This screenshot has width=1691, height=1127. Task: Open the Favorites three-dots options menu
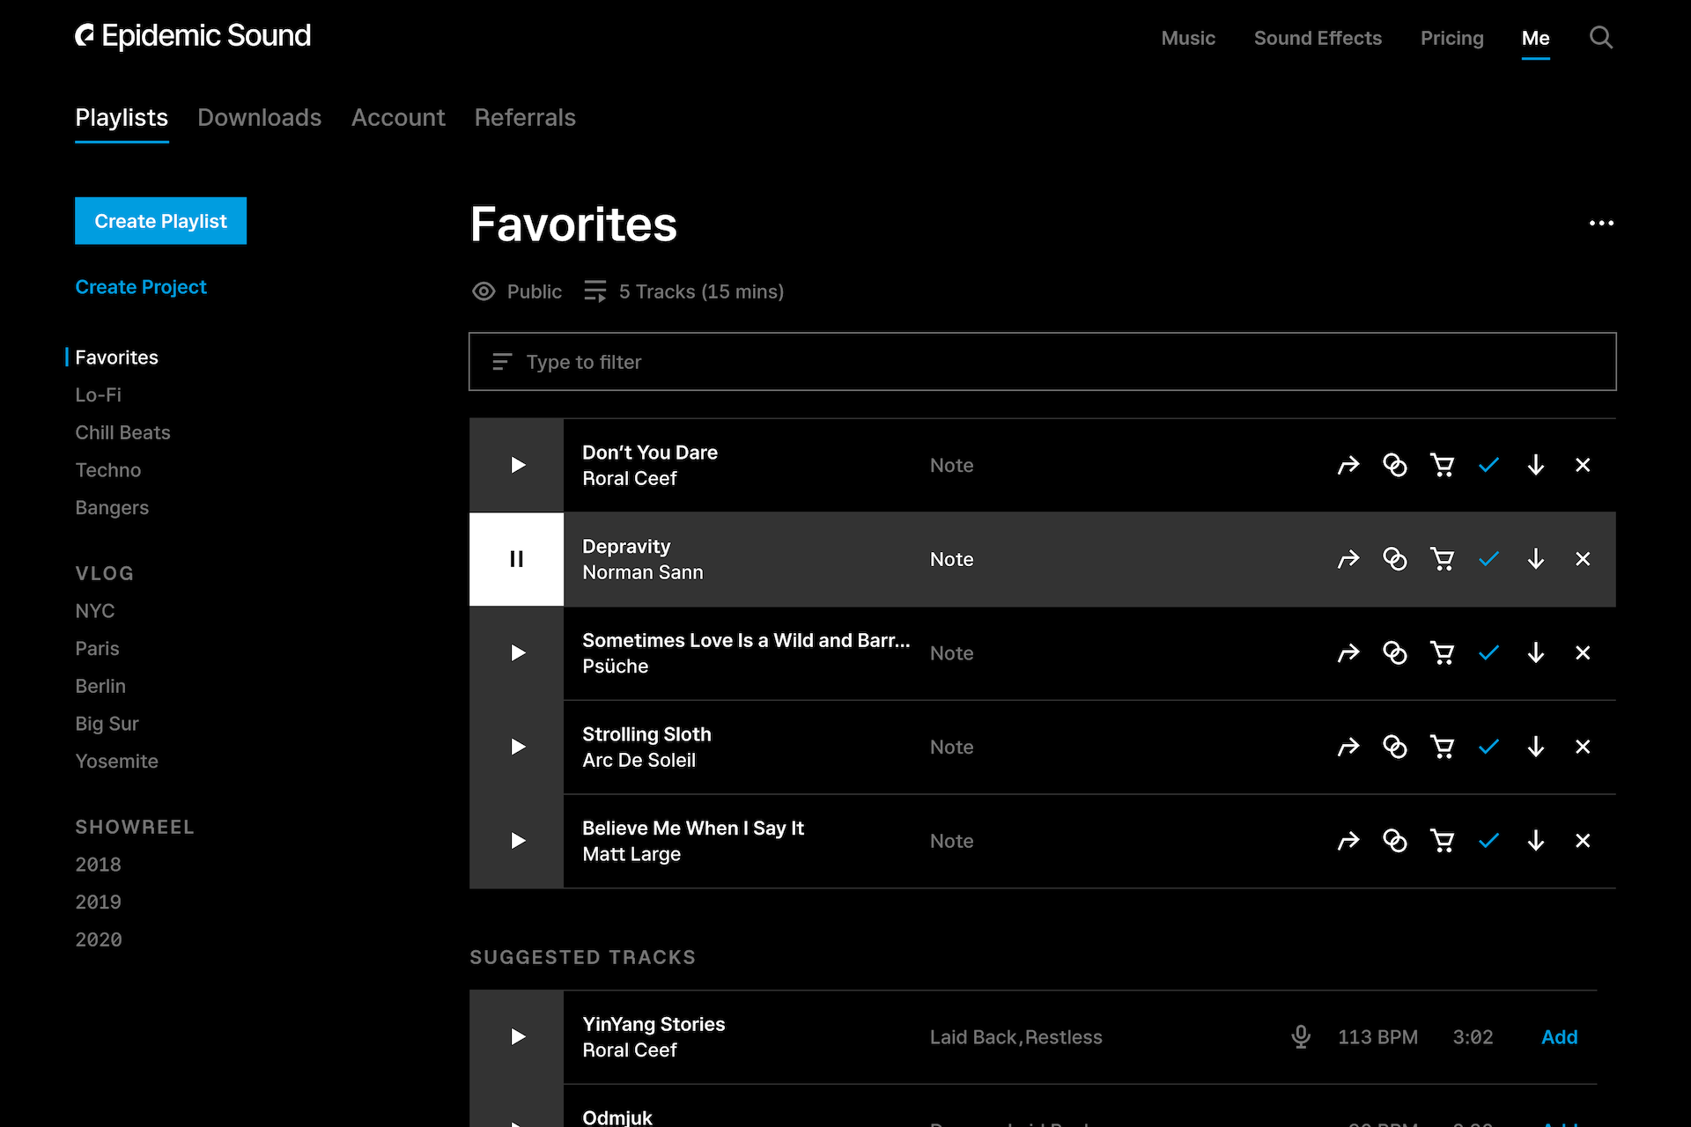click(1601, 224)
